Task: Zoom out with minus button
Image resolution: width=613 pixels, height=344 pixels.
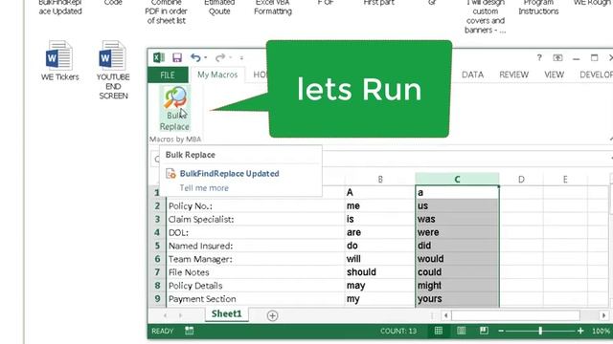Action: pos(501,331)
